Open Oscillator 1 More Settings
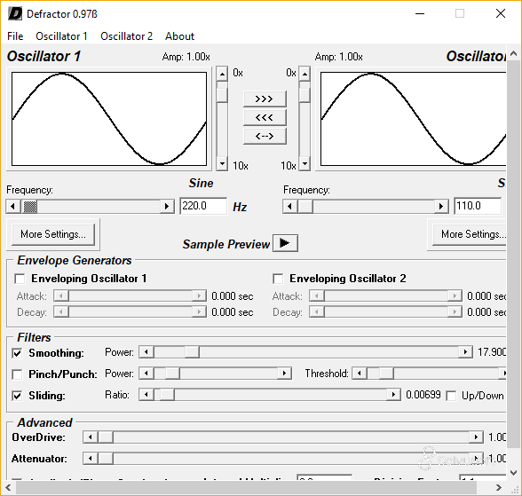The image size is (522, 496). [53, 234]
